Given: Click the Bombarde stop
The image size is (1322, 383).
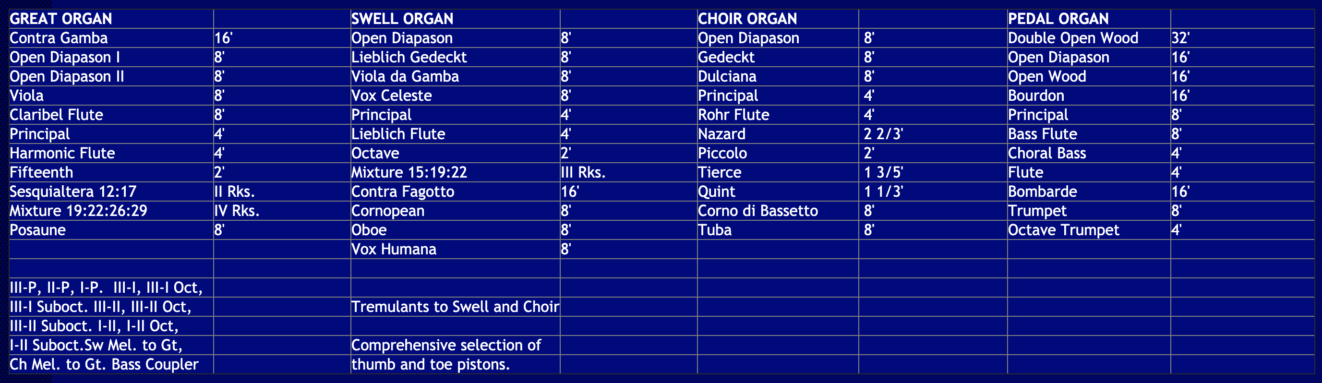Looking at the screenshot, I should pyautogui.click(x=1042, y=191).
